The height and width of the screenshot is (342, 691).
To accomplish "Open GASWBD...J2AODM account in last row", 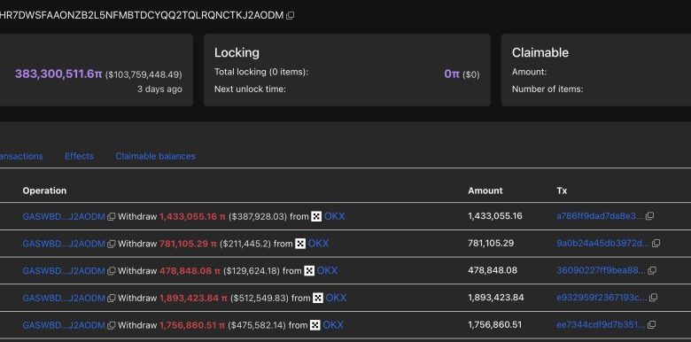I will click(x=64, y=325).
